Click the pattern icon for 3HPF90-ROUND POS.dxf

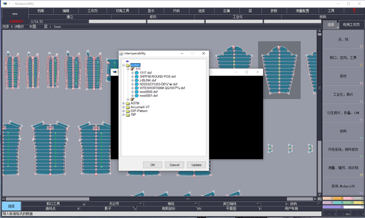[x=137, y=76]
